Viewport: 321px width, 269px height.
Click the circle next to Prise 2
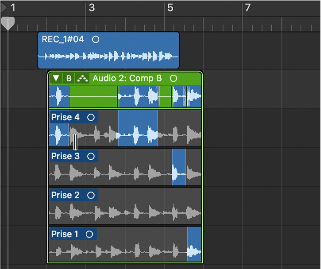pyautogui.click(x=91, y=195)
